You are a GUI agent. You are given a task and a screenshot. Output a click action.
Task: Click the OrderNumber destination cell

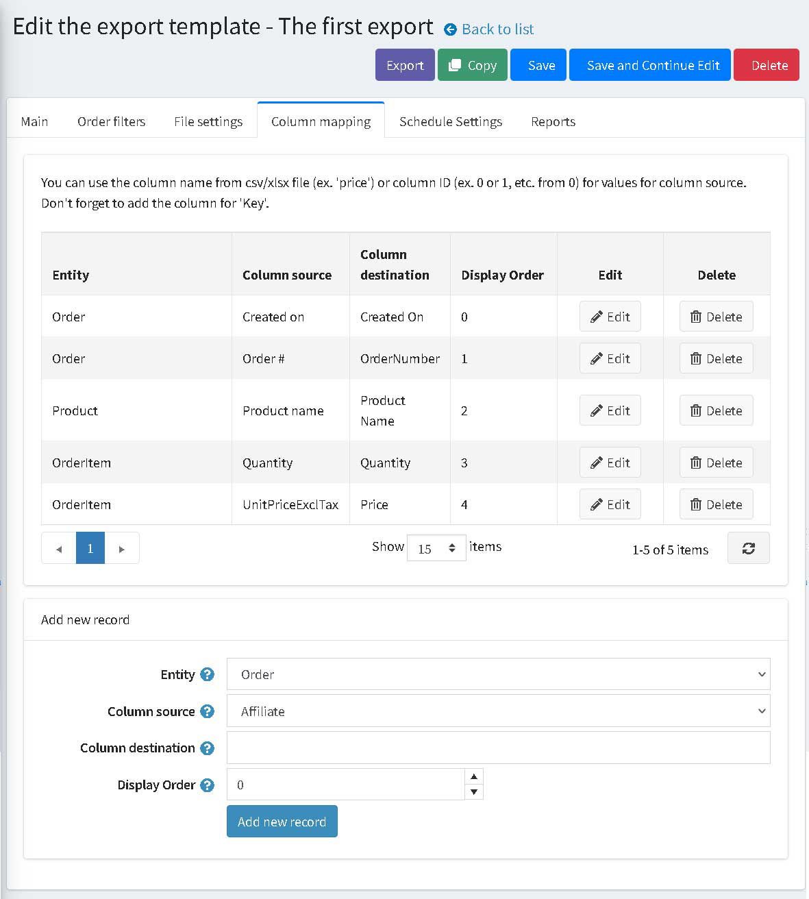400,358
